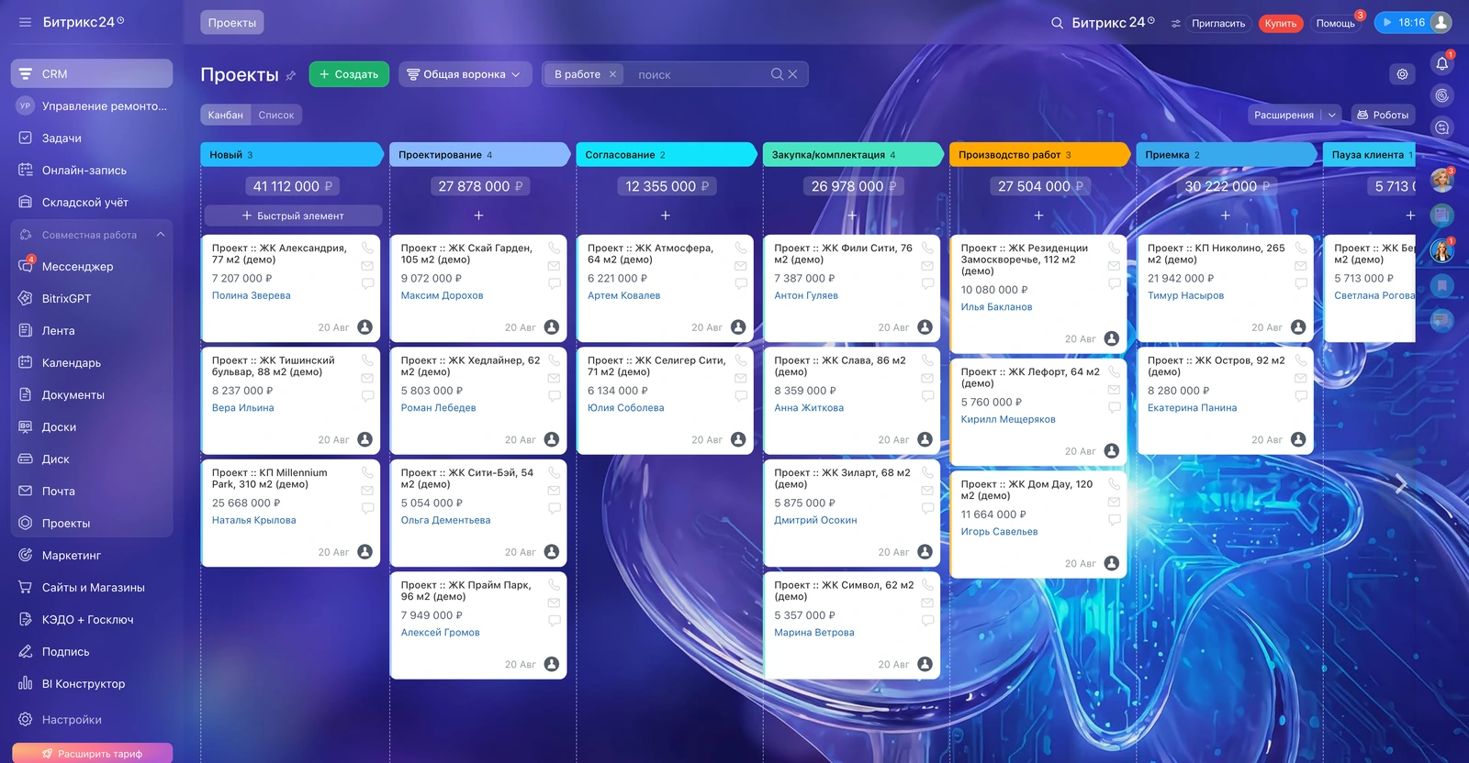1469x763 pixels.
Task: Pin the Проекты page title
Action: (291, 75)
